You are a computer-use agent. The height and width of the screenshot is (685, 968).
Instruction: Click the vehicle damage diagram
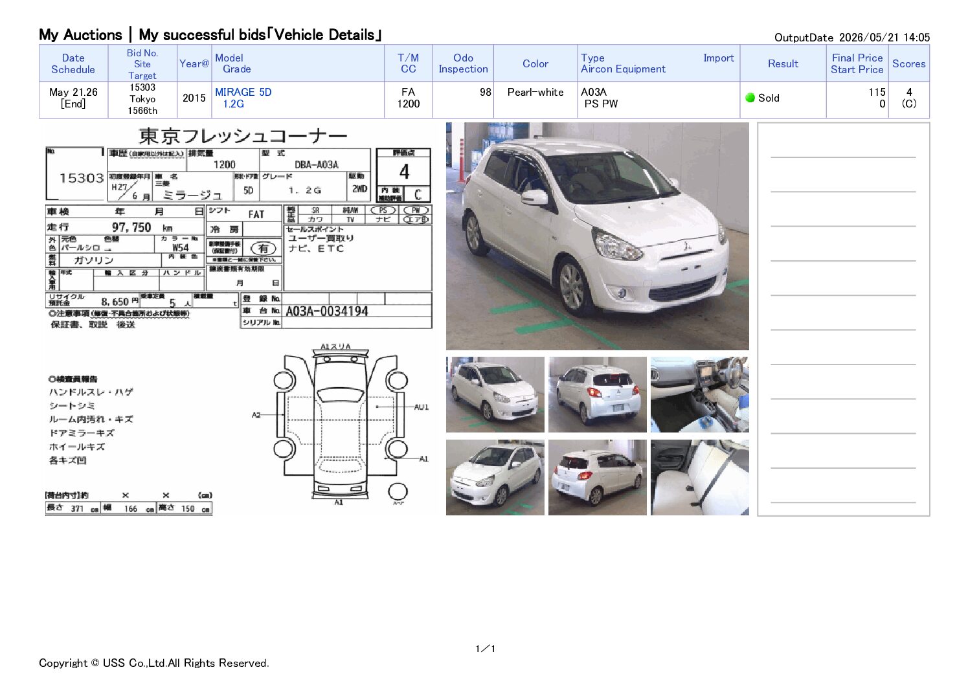340,426
